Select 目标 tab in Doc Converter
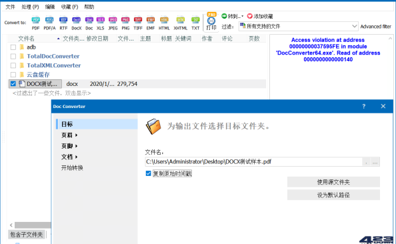This screenshot has width=396, height=244. (97, 124)
